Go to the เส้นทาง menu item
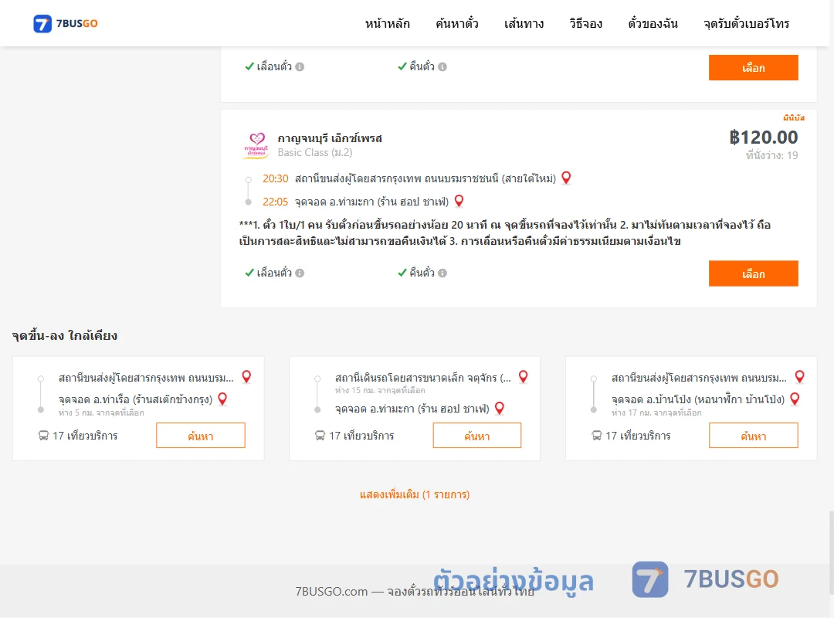Screen dimensions: 834x618 pos(524,23)
